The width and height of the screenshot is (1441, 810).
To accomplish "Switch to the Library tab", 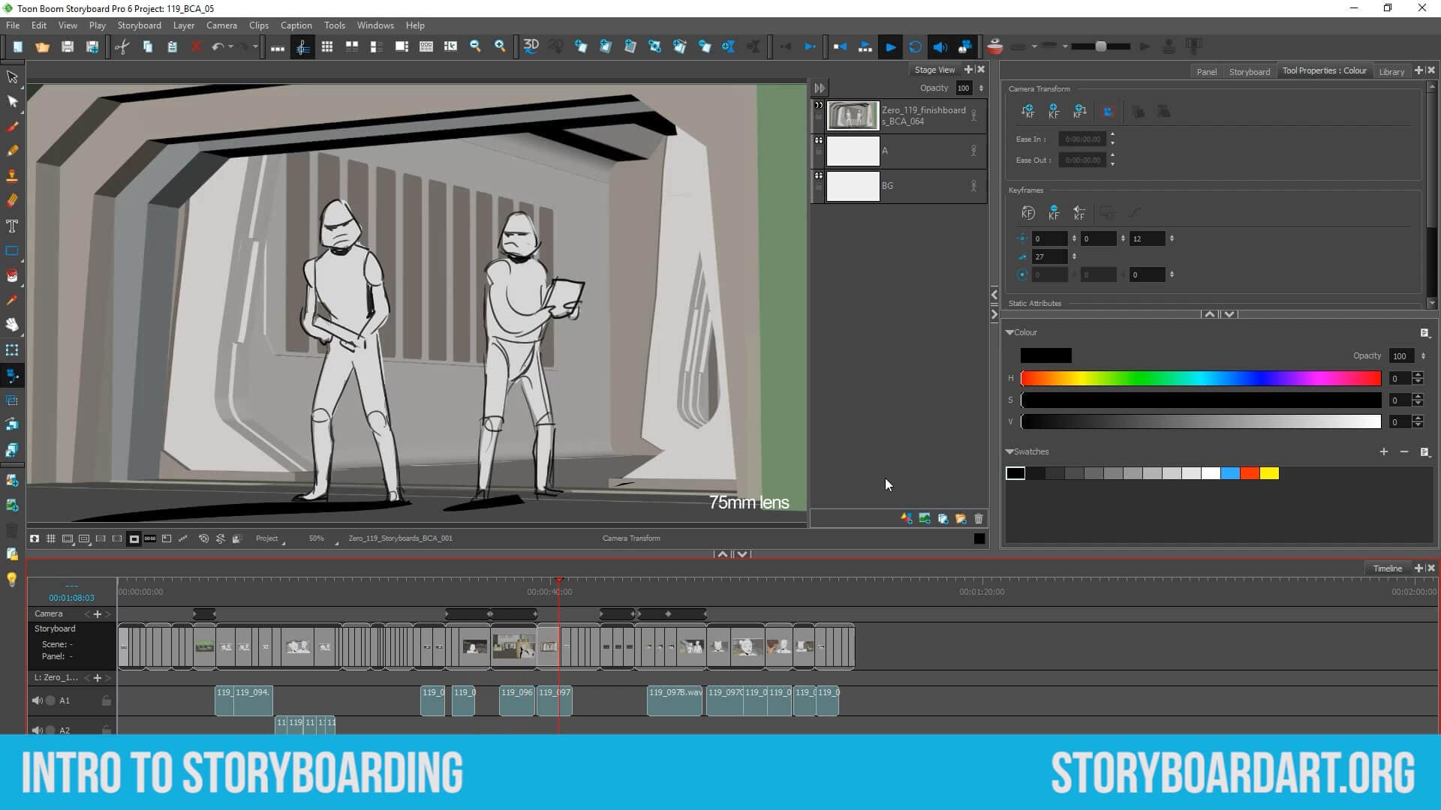I will point(1392,71).
